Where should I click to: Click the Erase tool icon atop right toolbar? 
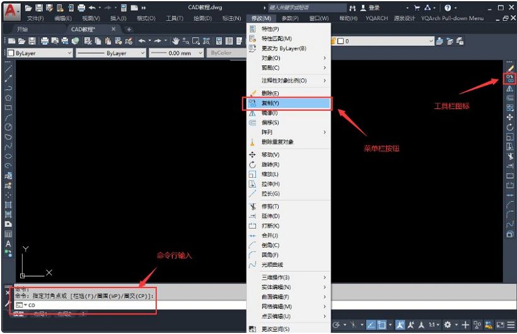pos(509,69)
